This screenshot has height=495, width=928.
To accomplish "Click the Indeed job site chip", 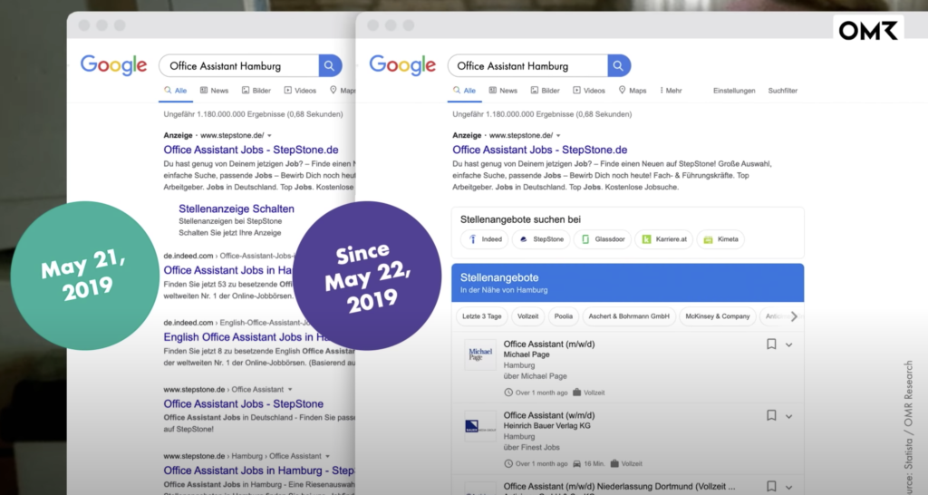I will click(x=485, y=239).
